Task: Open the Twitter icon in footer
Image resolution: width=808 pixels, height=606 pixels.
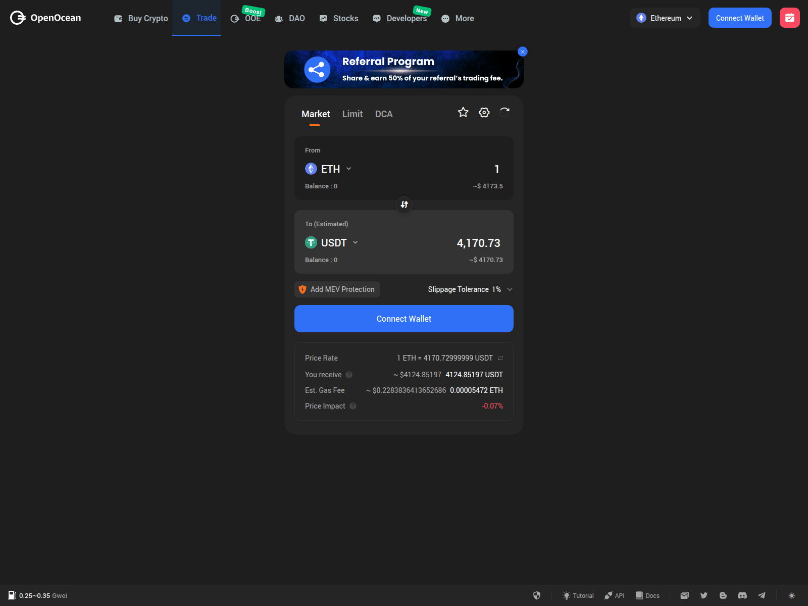Action: click(704, 595)
